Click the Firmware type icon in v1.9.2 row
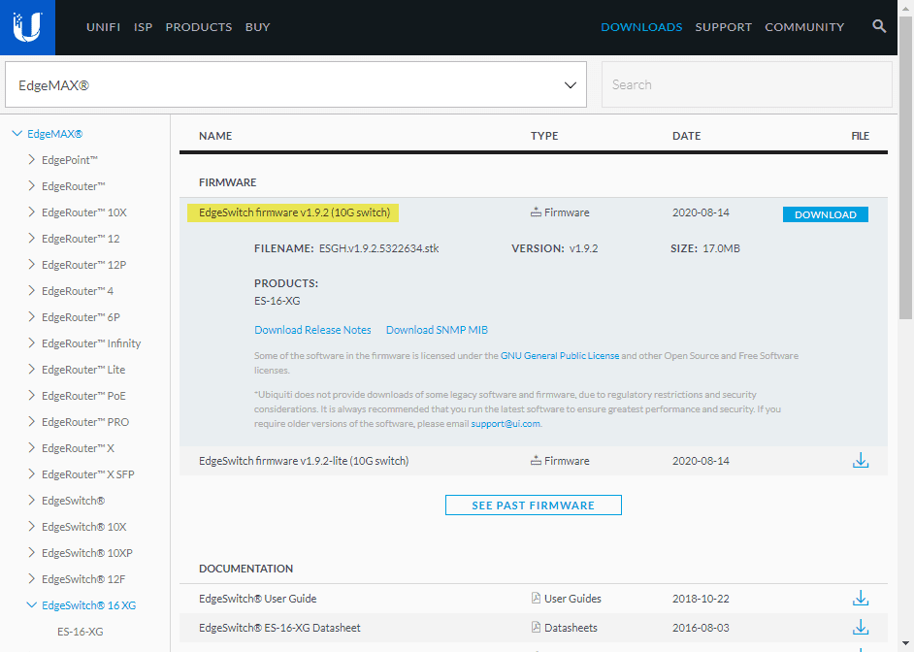Image resolution: width=914 pixels, height=652 pixels. pos(536,212)
